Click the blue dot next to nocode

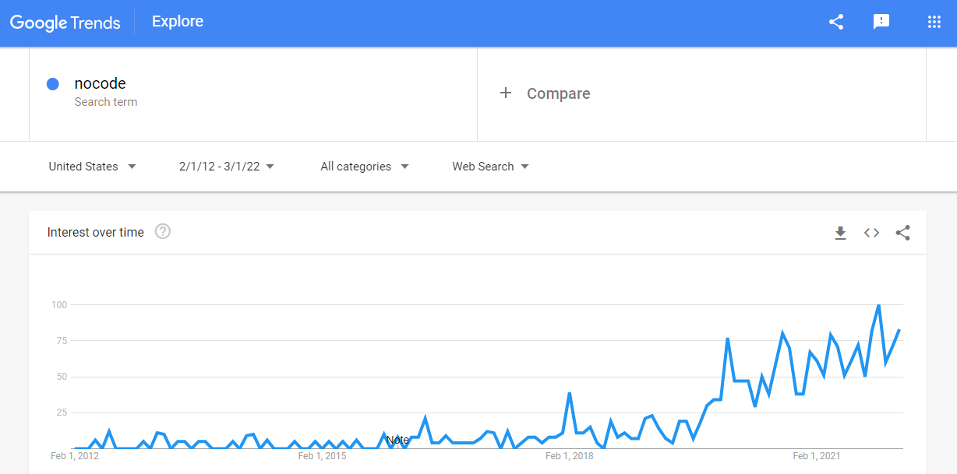click(53, 84)
